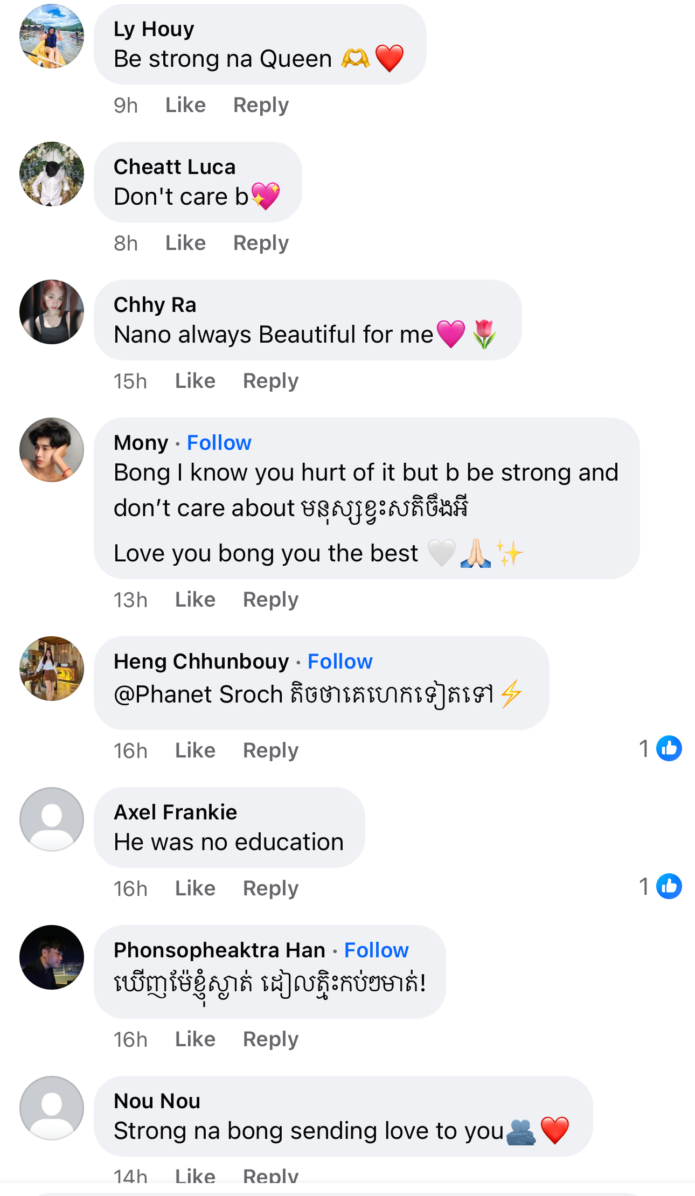
Task: Tap Axel Frankie's default avatar icon
Action: click(52, 819)
